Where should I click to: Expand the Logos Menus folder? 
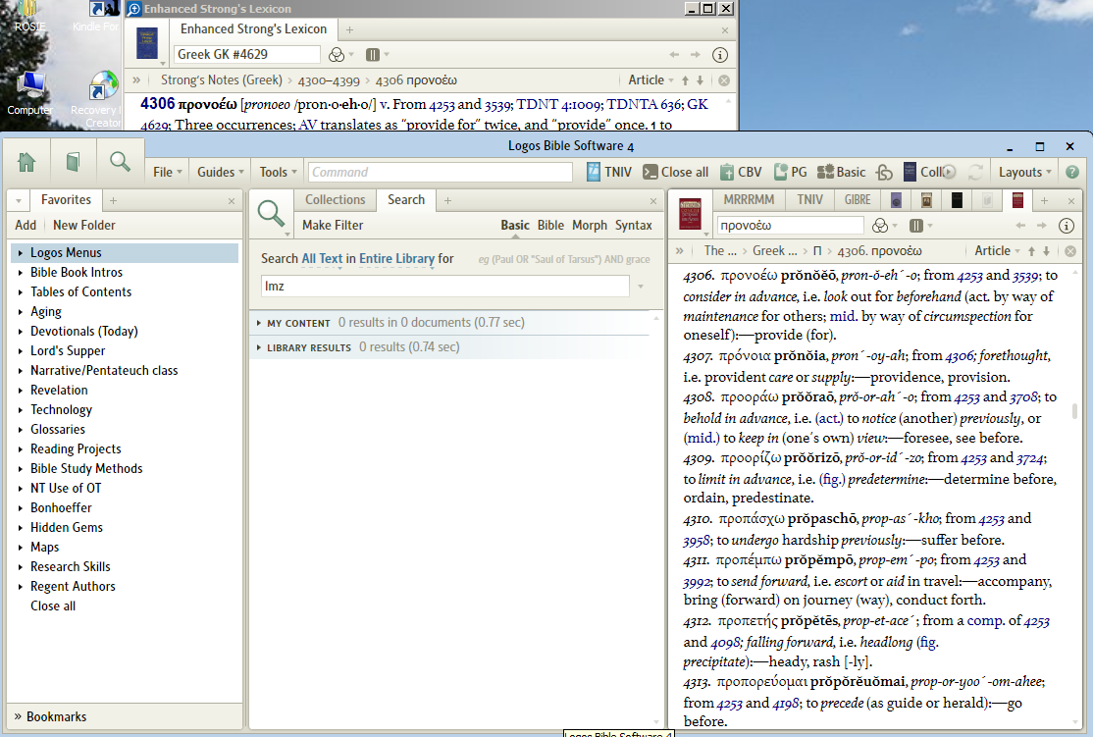(21, 253)
